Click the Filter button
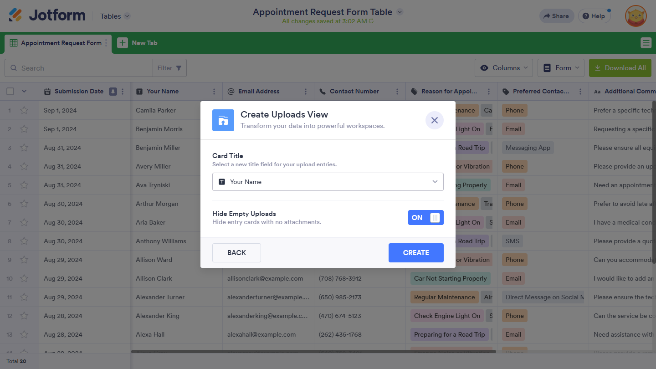 tap(169, 68)
